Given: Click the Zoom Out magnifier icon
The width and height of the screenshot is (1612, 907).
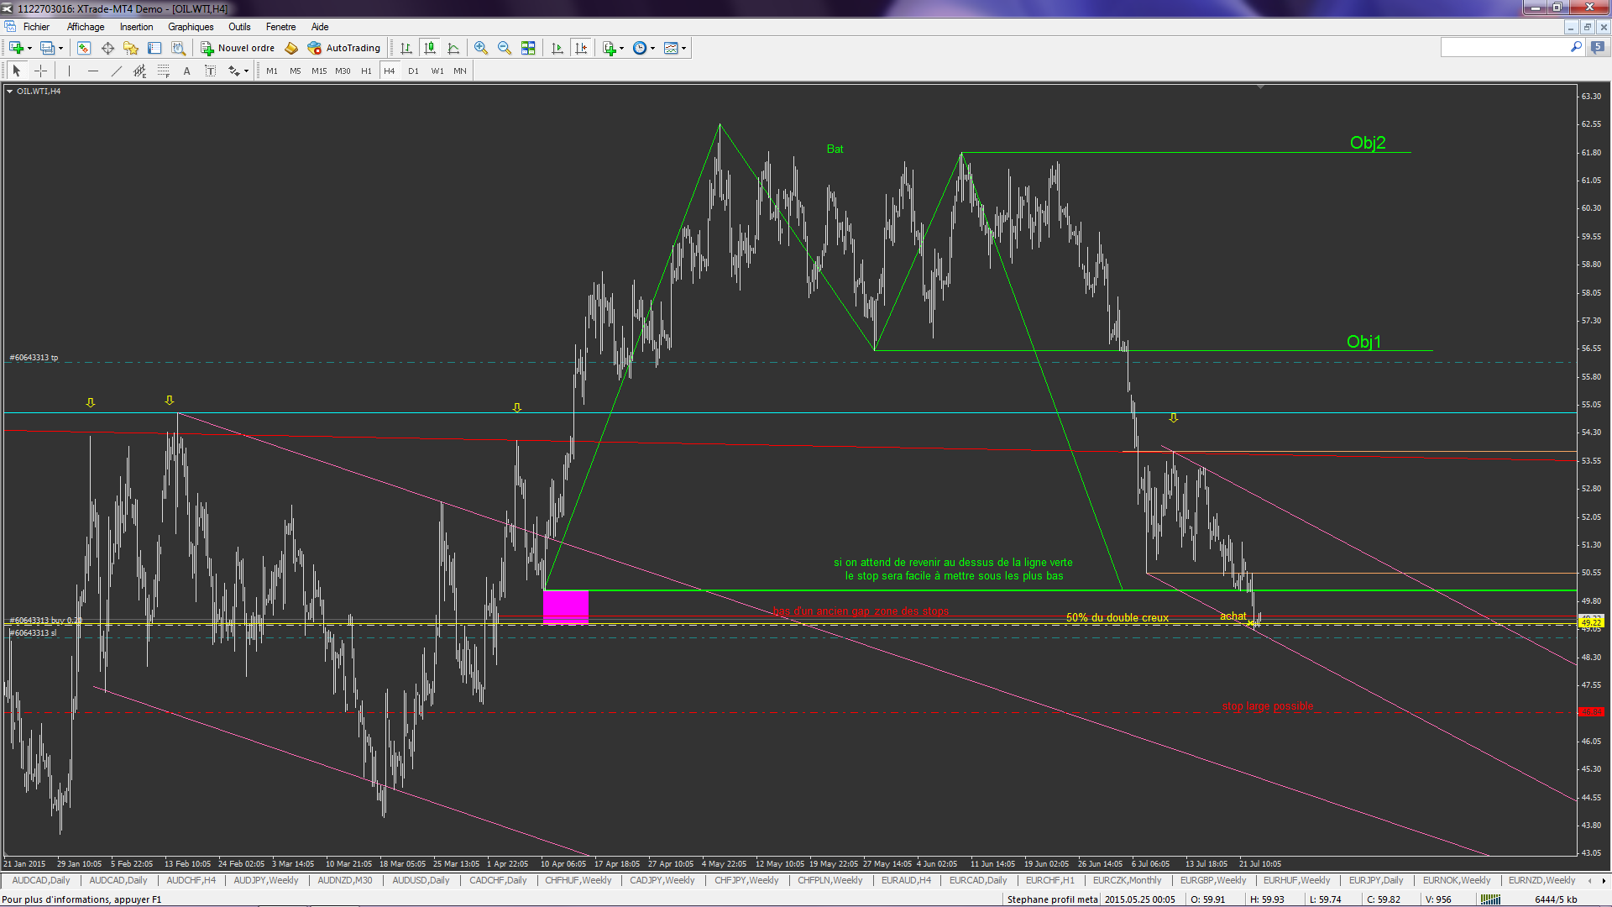Looking at the screenshot, I should tap(504, 48).
